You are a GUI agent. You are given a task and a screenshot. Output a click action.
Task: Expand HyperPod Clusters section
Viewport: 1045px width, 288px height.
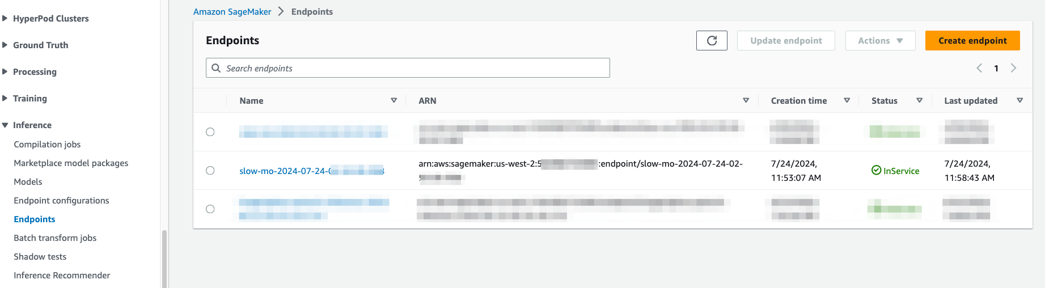[5, 18]
